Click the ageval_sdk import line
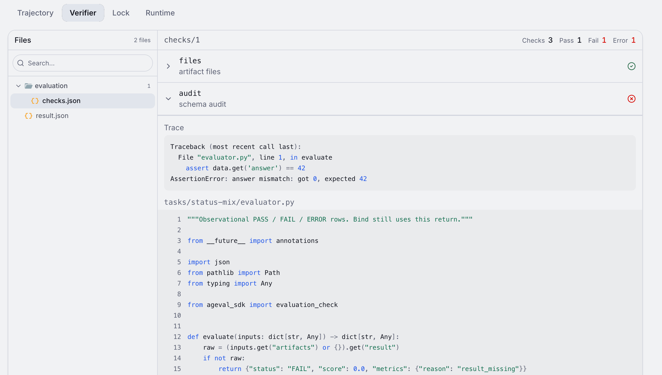This screenshot has height=375, width=662. (263, 305)
